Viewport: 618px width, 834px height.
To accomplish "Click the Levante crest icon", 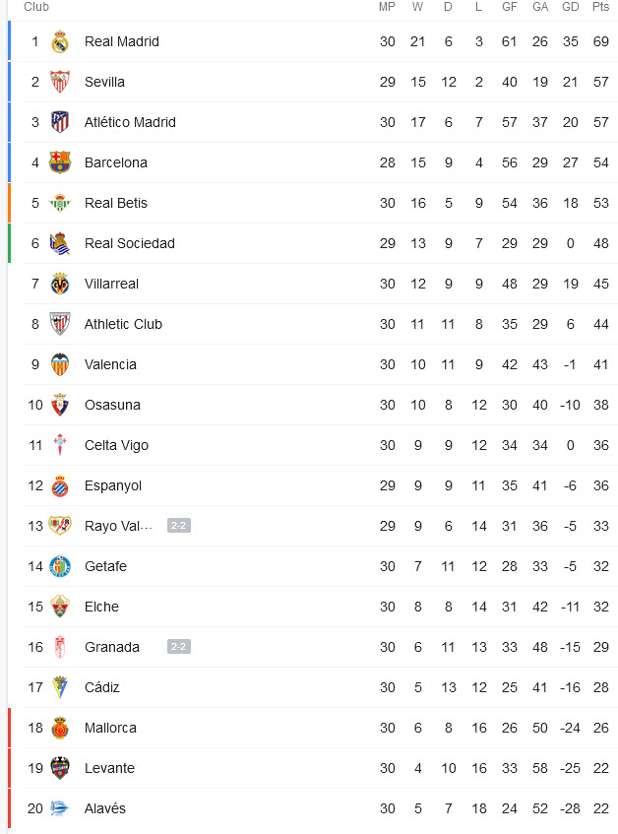I will click(60, 769).
